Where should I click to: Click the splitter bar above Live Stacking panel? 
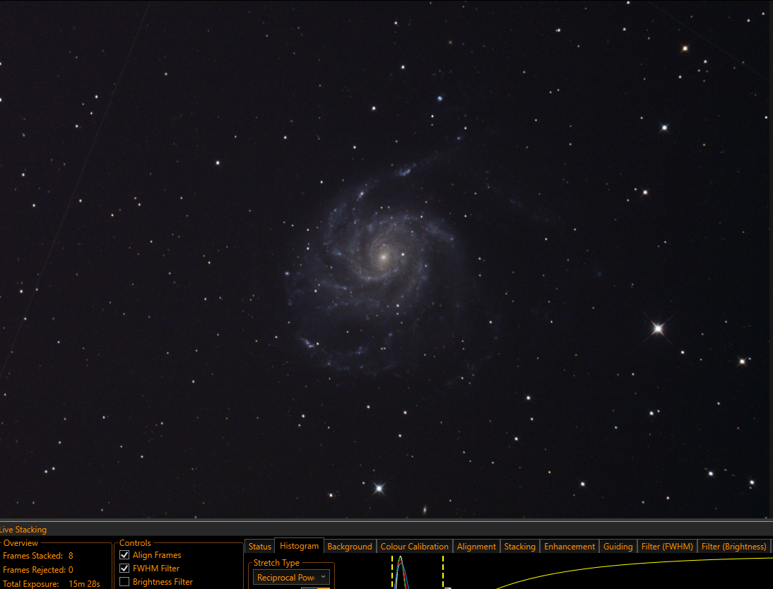tap(386, 520)
